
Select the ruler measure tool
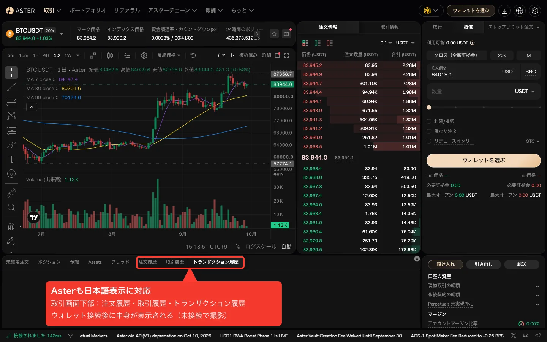[11, 193]
